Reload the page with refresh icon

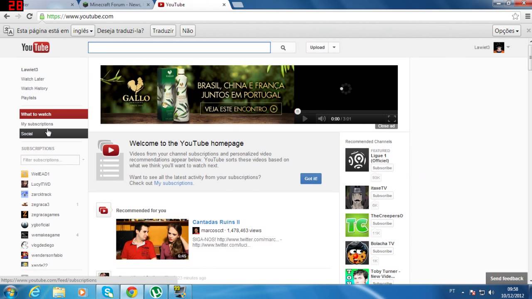tap(30, 16)
